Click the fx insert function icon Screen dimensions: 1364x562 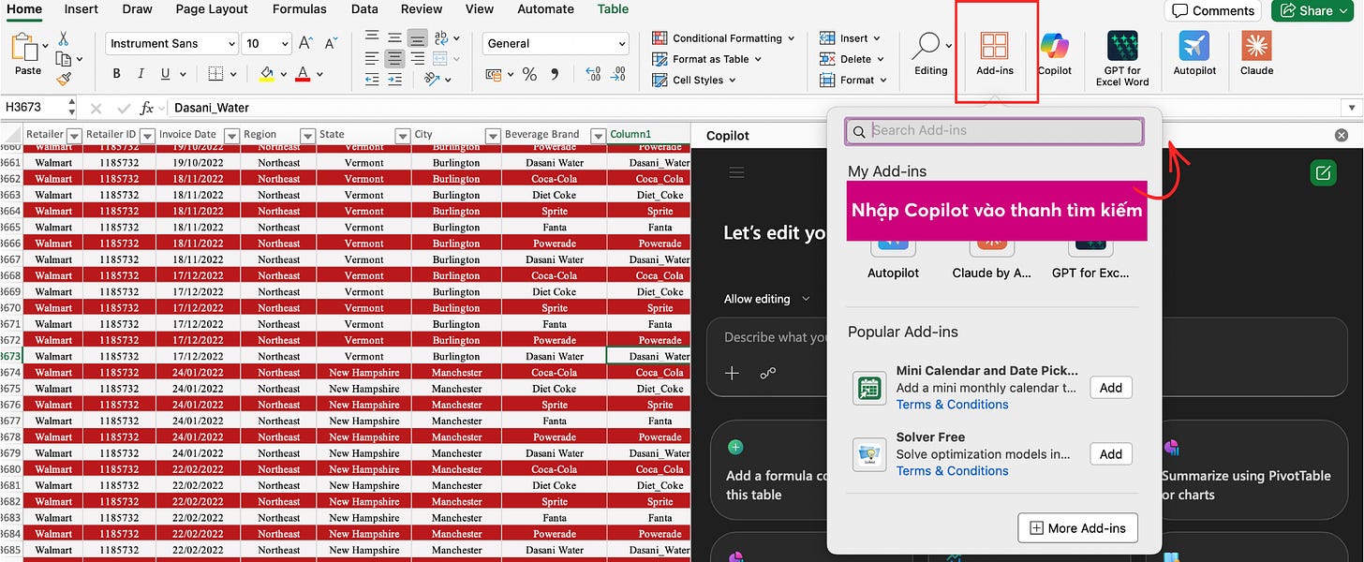coord(147,108)
